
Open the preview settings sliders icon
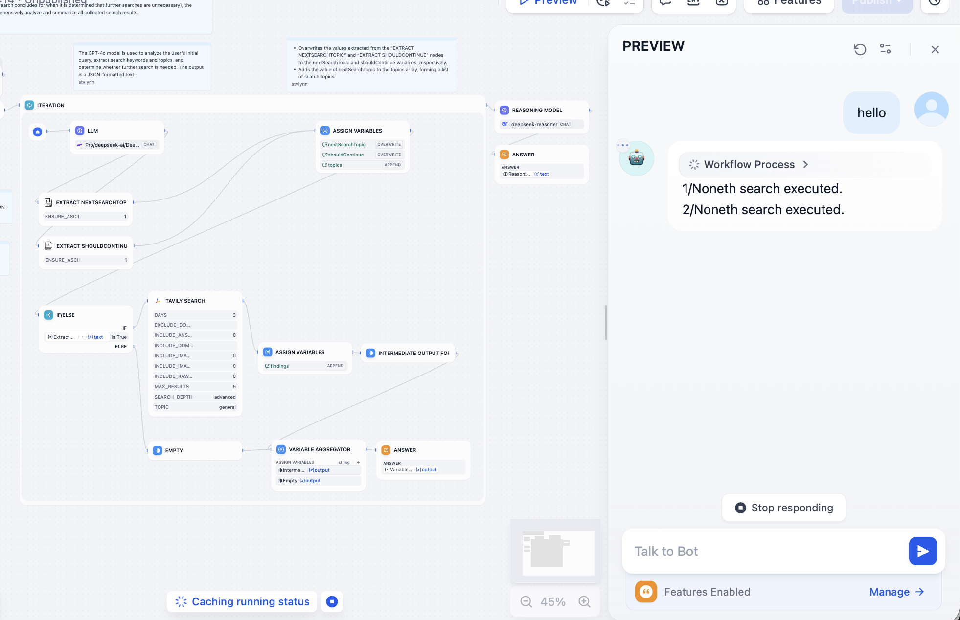pyautogui.click(x=885, y=49)
